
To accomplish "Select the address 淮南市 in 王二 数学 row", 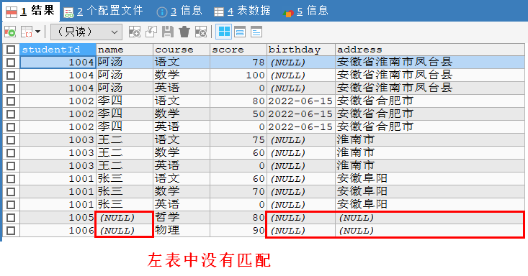I will click(430, 153).
